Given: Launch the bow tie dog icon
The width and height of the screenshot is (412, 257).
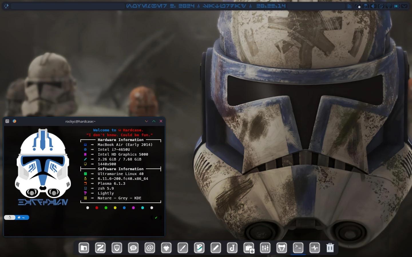Looking at the screenshot, I should pos(282,248).
